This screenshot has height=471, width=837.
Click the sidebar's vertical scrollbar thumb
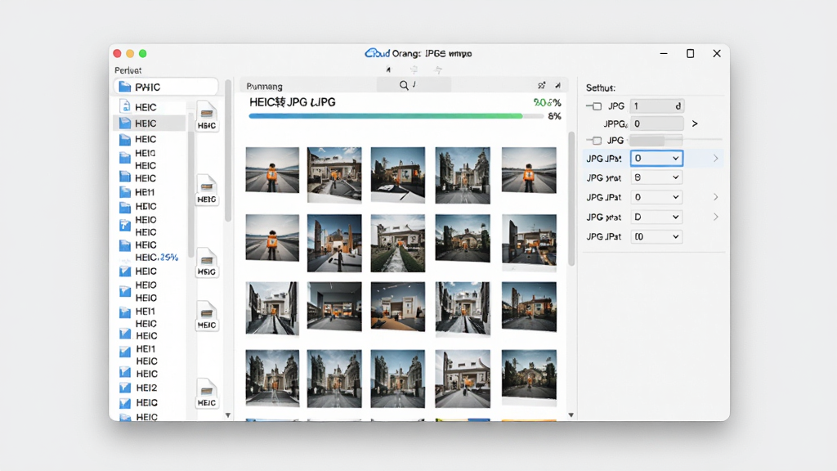click(228, 150)
